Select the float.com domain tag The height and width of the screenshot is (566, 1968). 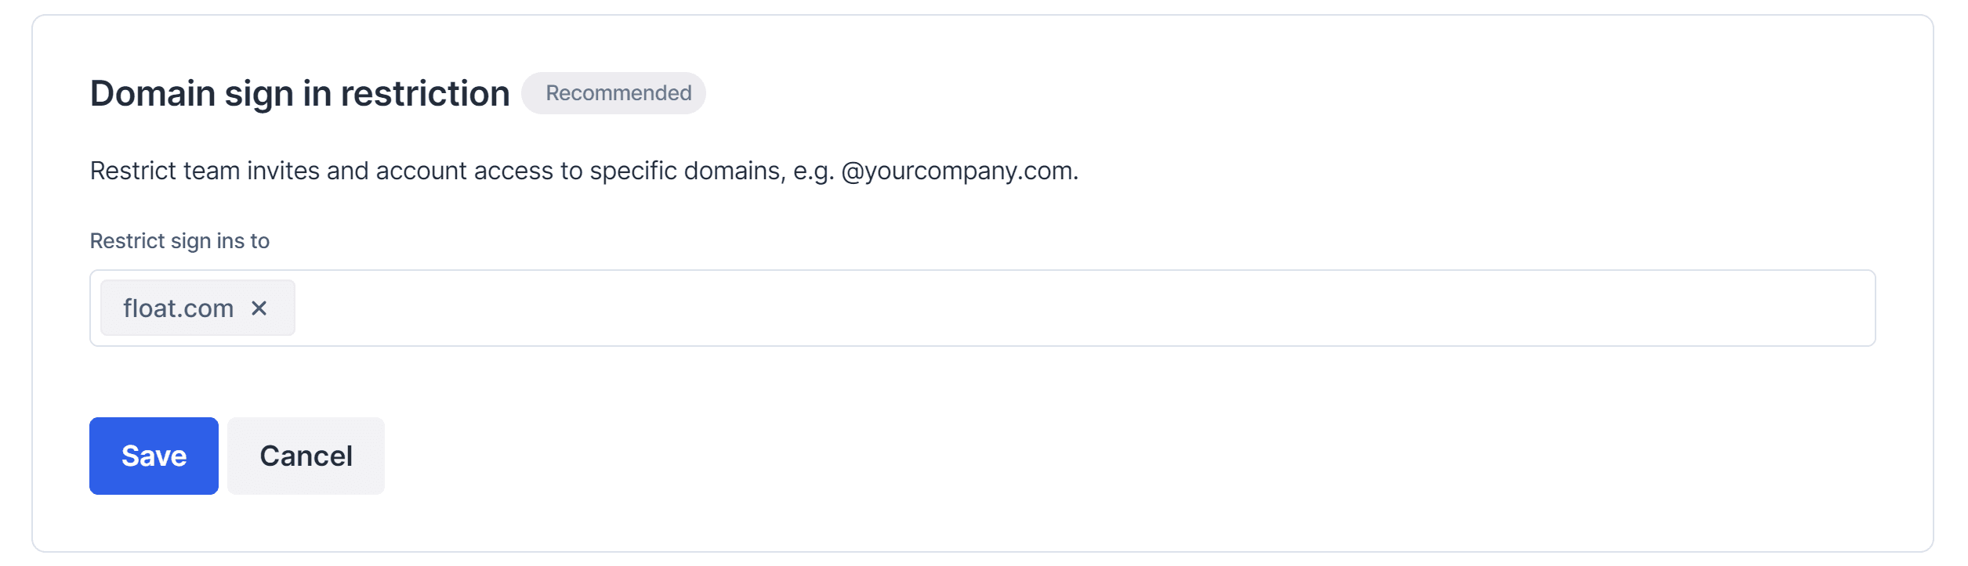pos(179,308)
